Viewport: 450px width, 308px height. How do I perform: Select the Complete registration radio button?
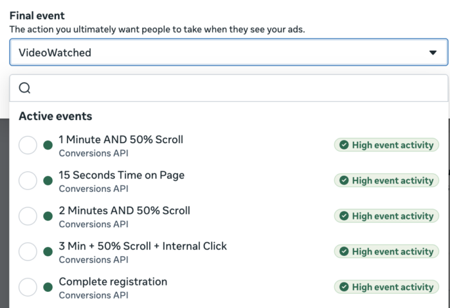(28, 287)
